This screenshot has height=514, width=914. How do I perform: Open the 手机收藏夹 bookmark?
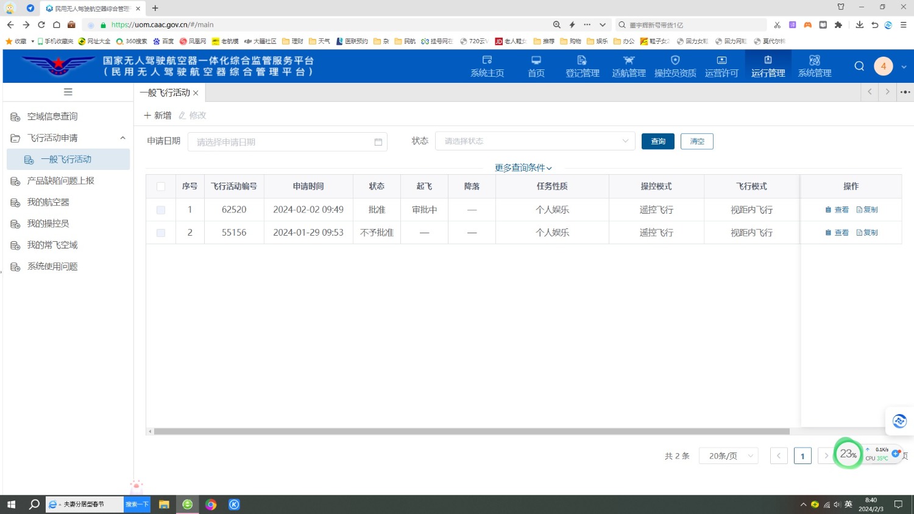click(55, 41)
